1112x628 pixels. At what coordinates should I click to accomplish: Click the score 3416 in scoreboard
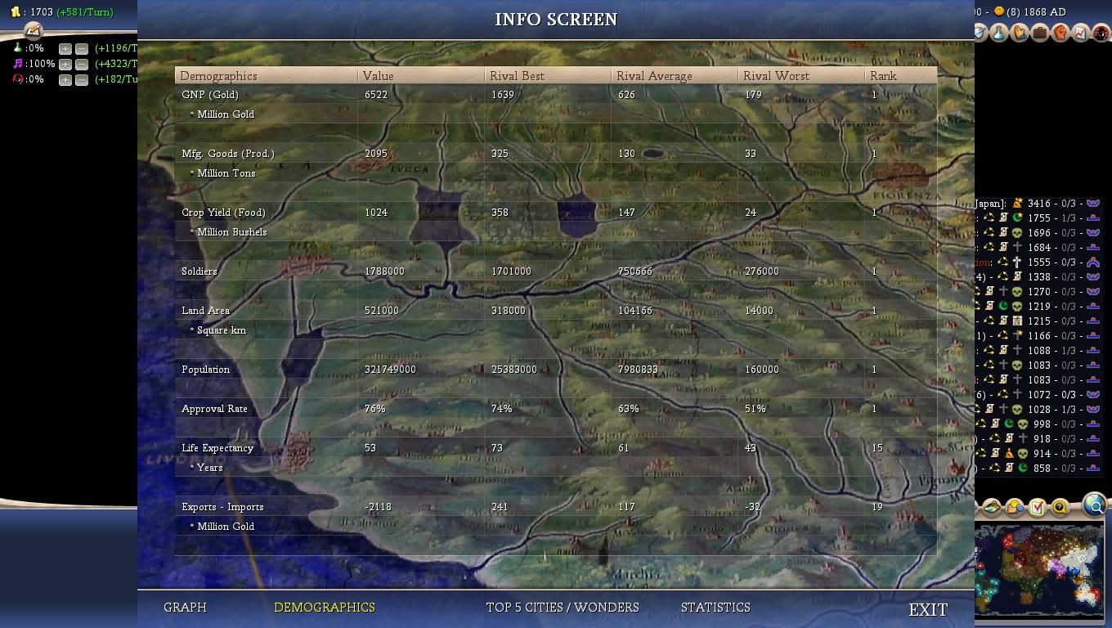1038,203
